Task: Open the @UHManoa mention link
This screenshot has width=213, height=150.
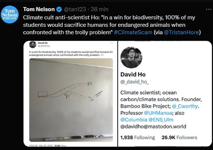Action: coord(158,113)
